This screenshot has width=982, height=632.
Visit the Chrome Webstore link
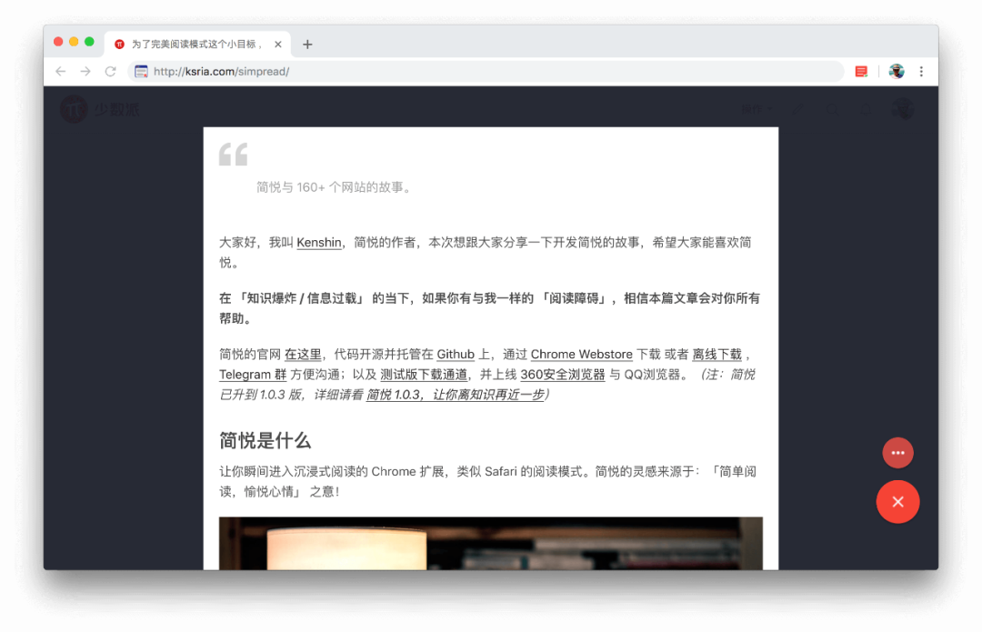582,355
